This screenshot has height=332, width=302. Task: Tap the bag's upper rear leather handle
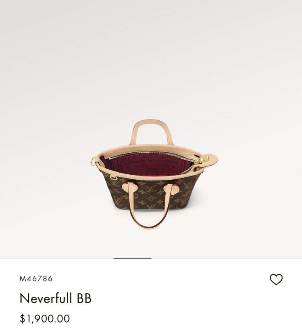click(x=152, y=131)
